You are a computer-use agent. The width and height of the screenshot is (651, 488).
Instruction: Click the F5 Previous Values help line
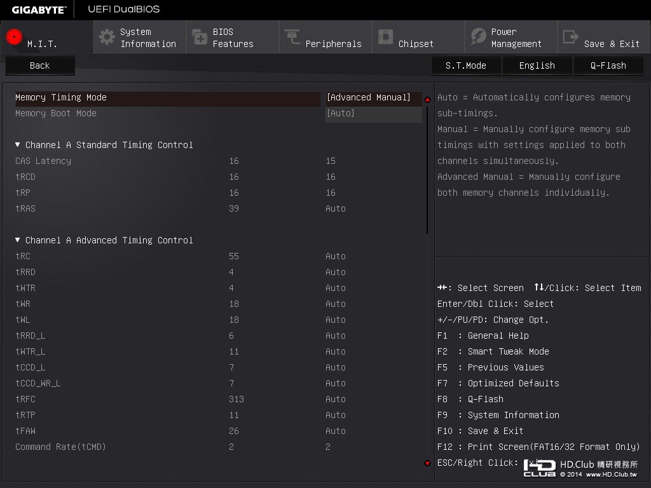click(x=491, y=367)
